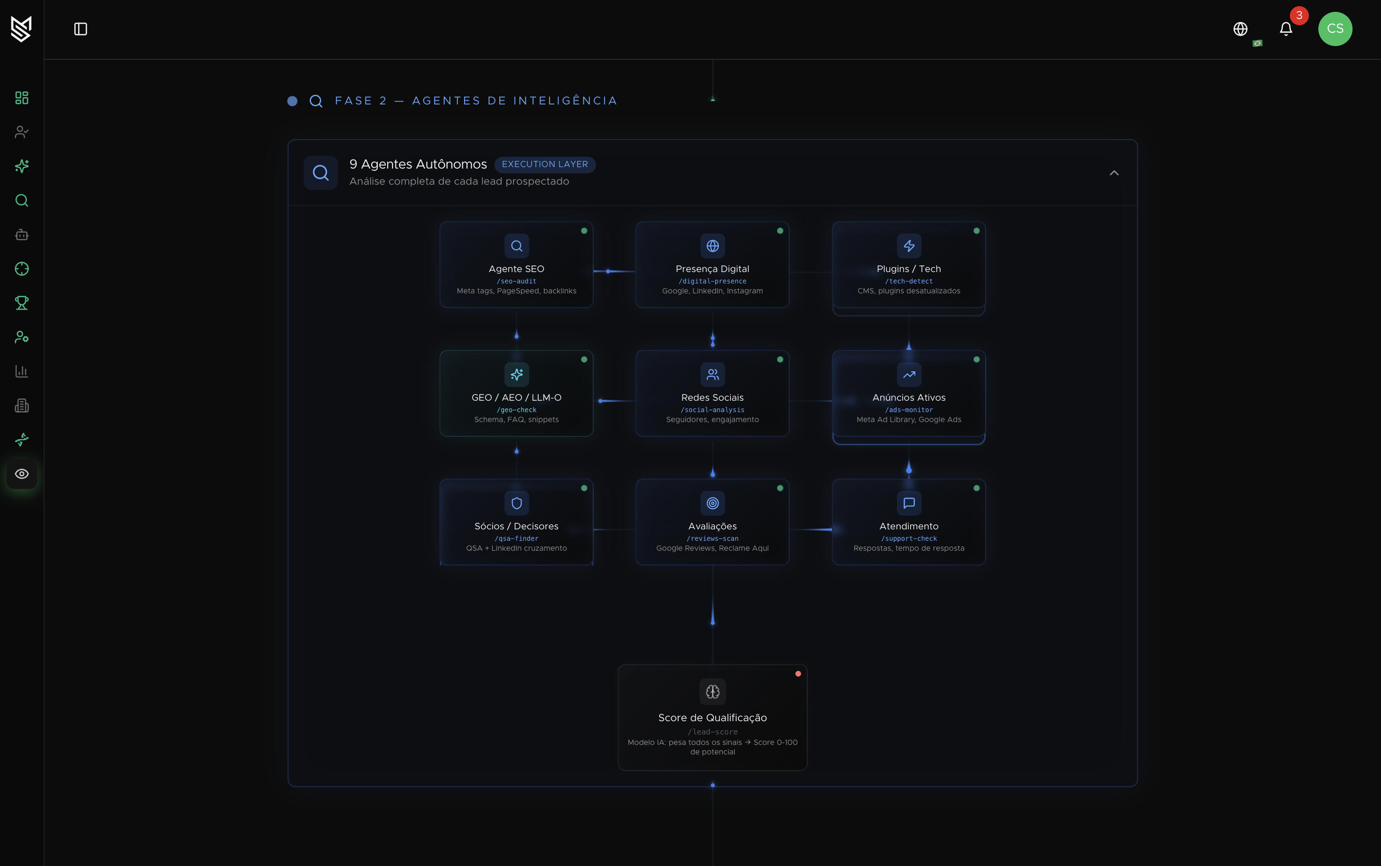Toggle the sidebar panel icon
The image size is (1381, 866).
tap(81, 29)
